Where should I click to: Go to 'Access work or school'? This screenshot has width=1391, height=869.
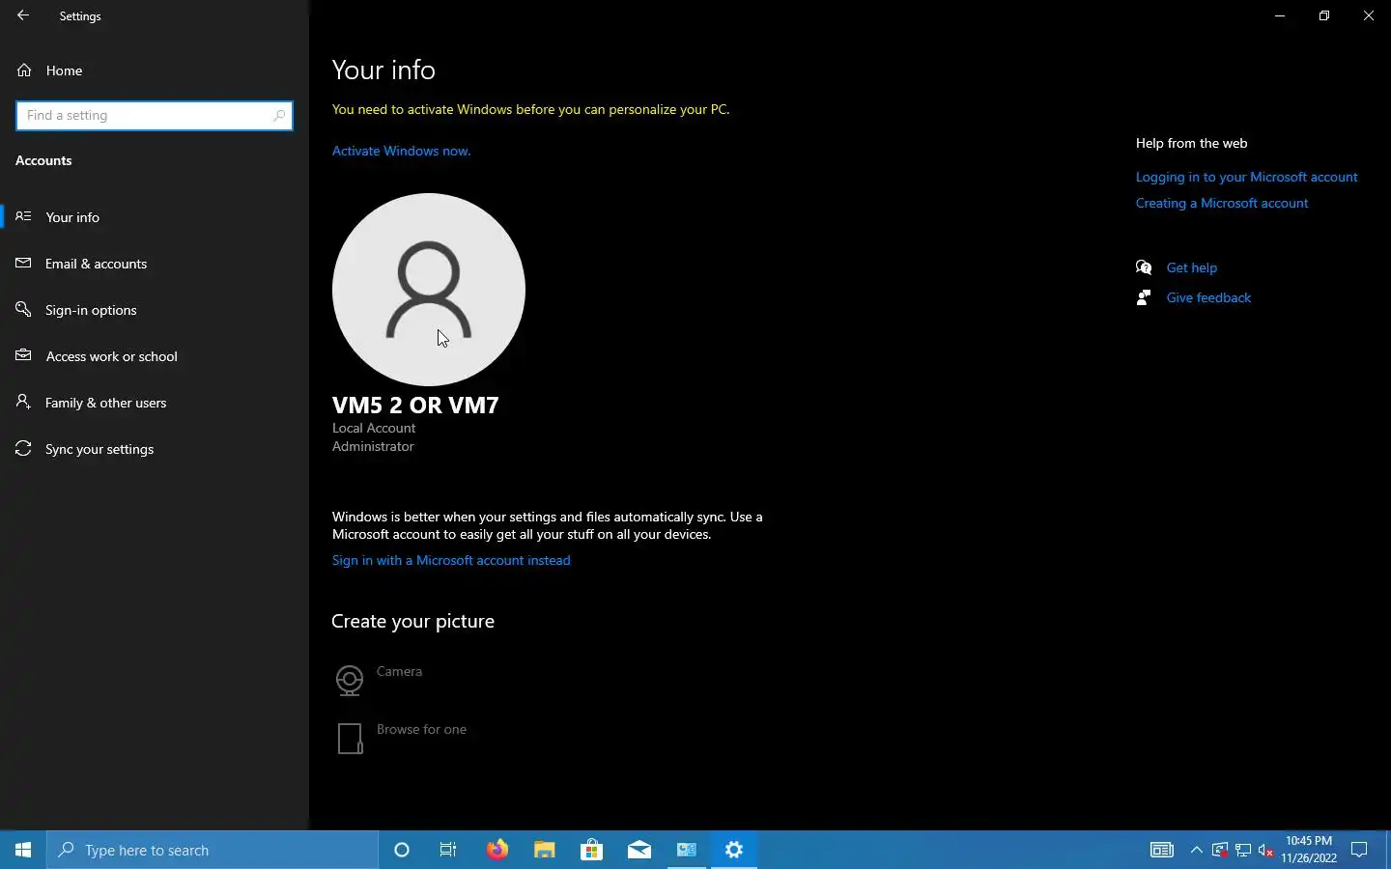tap(155, 356)
